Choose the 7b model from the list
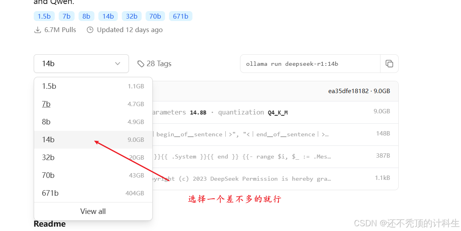461x231 pixels. (93, 104)
